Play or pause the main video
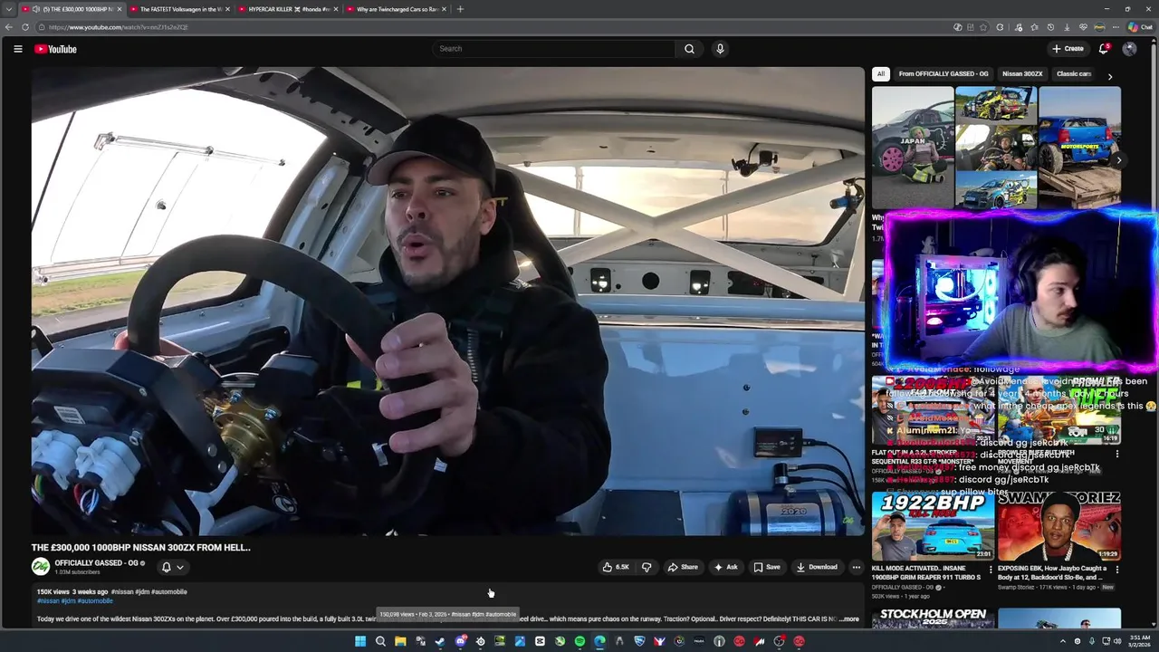The image size is (1159, 652). click(x=448, y=301)
